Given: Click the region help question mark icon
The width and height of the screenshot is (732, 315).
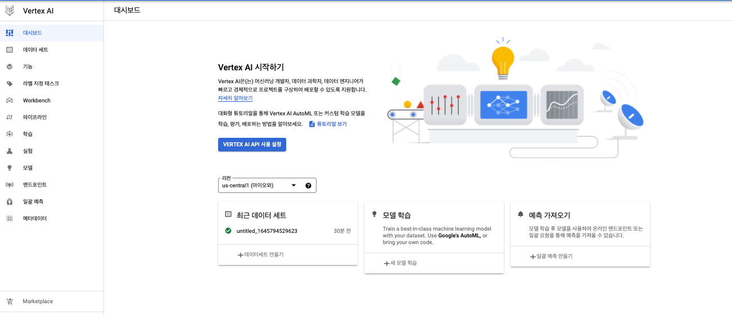Looking at the screenshot, I should [308, 186].
